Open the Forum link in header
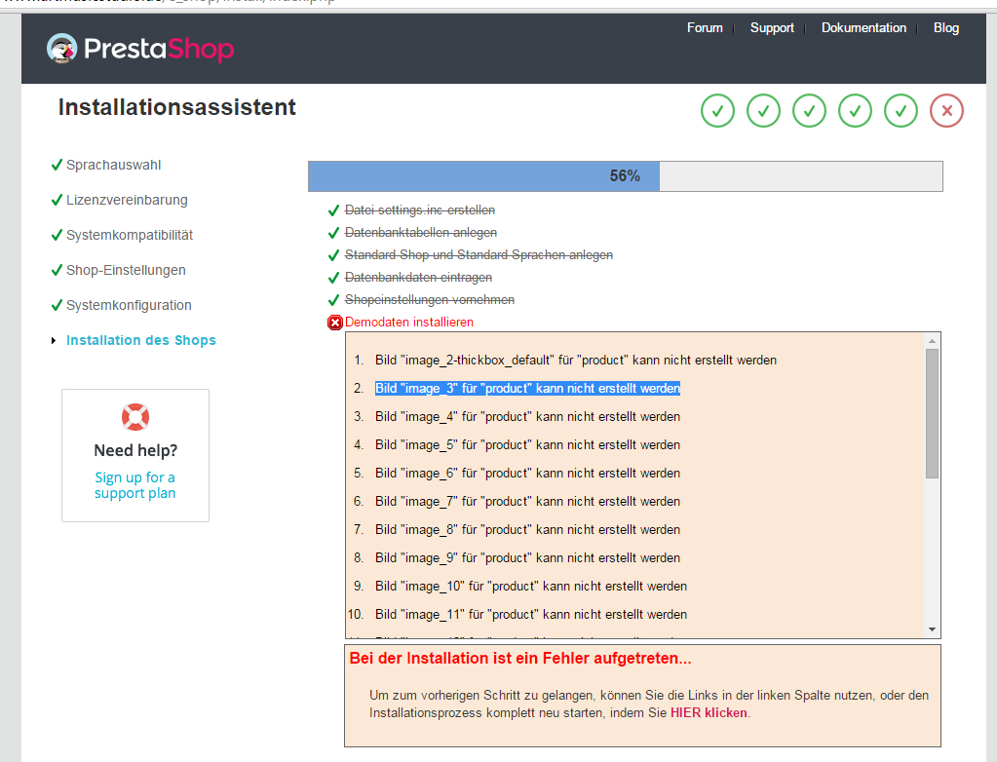Viewport: 997px width, 762px height. coord(705,28)
